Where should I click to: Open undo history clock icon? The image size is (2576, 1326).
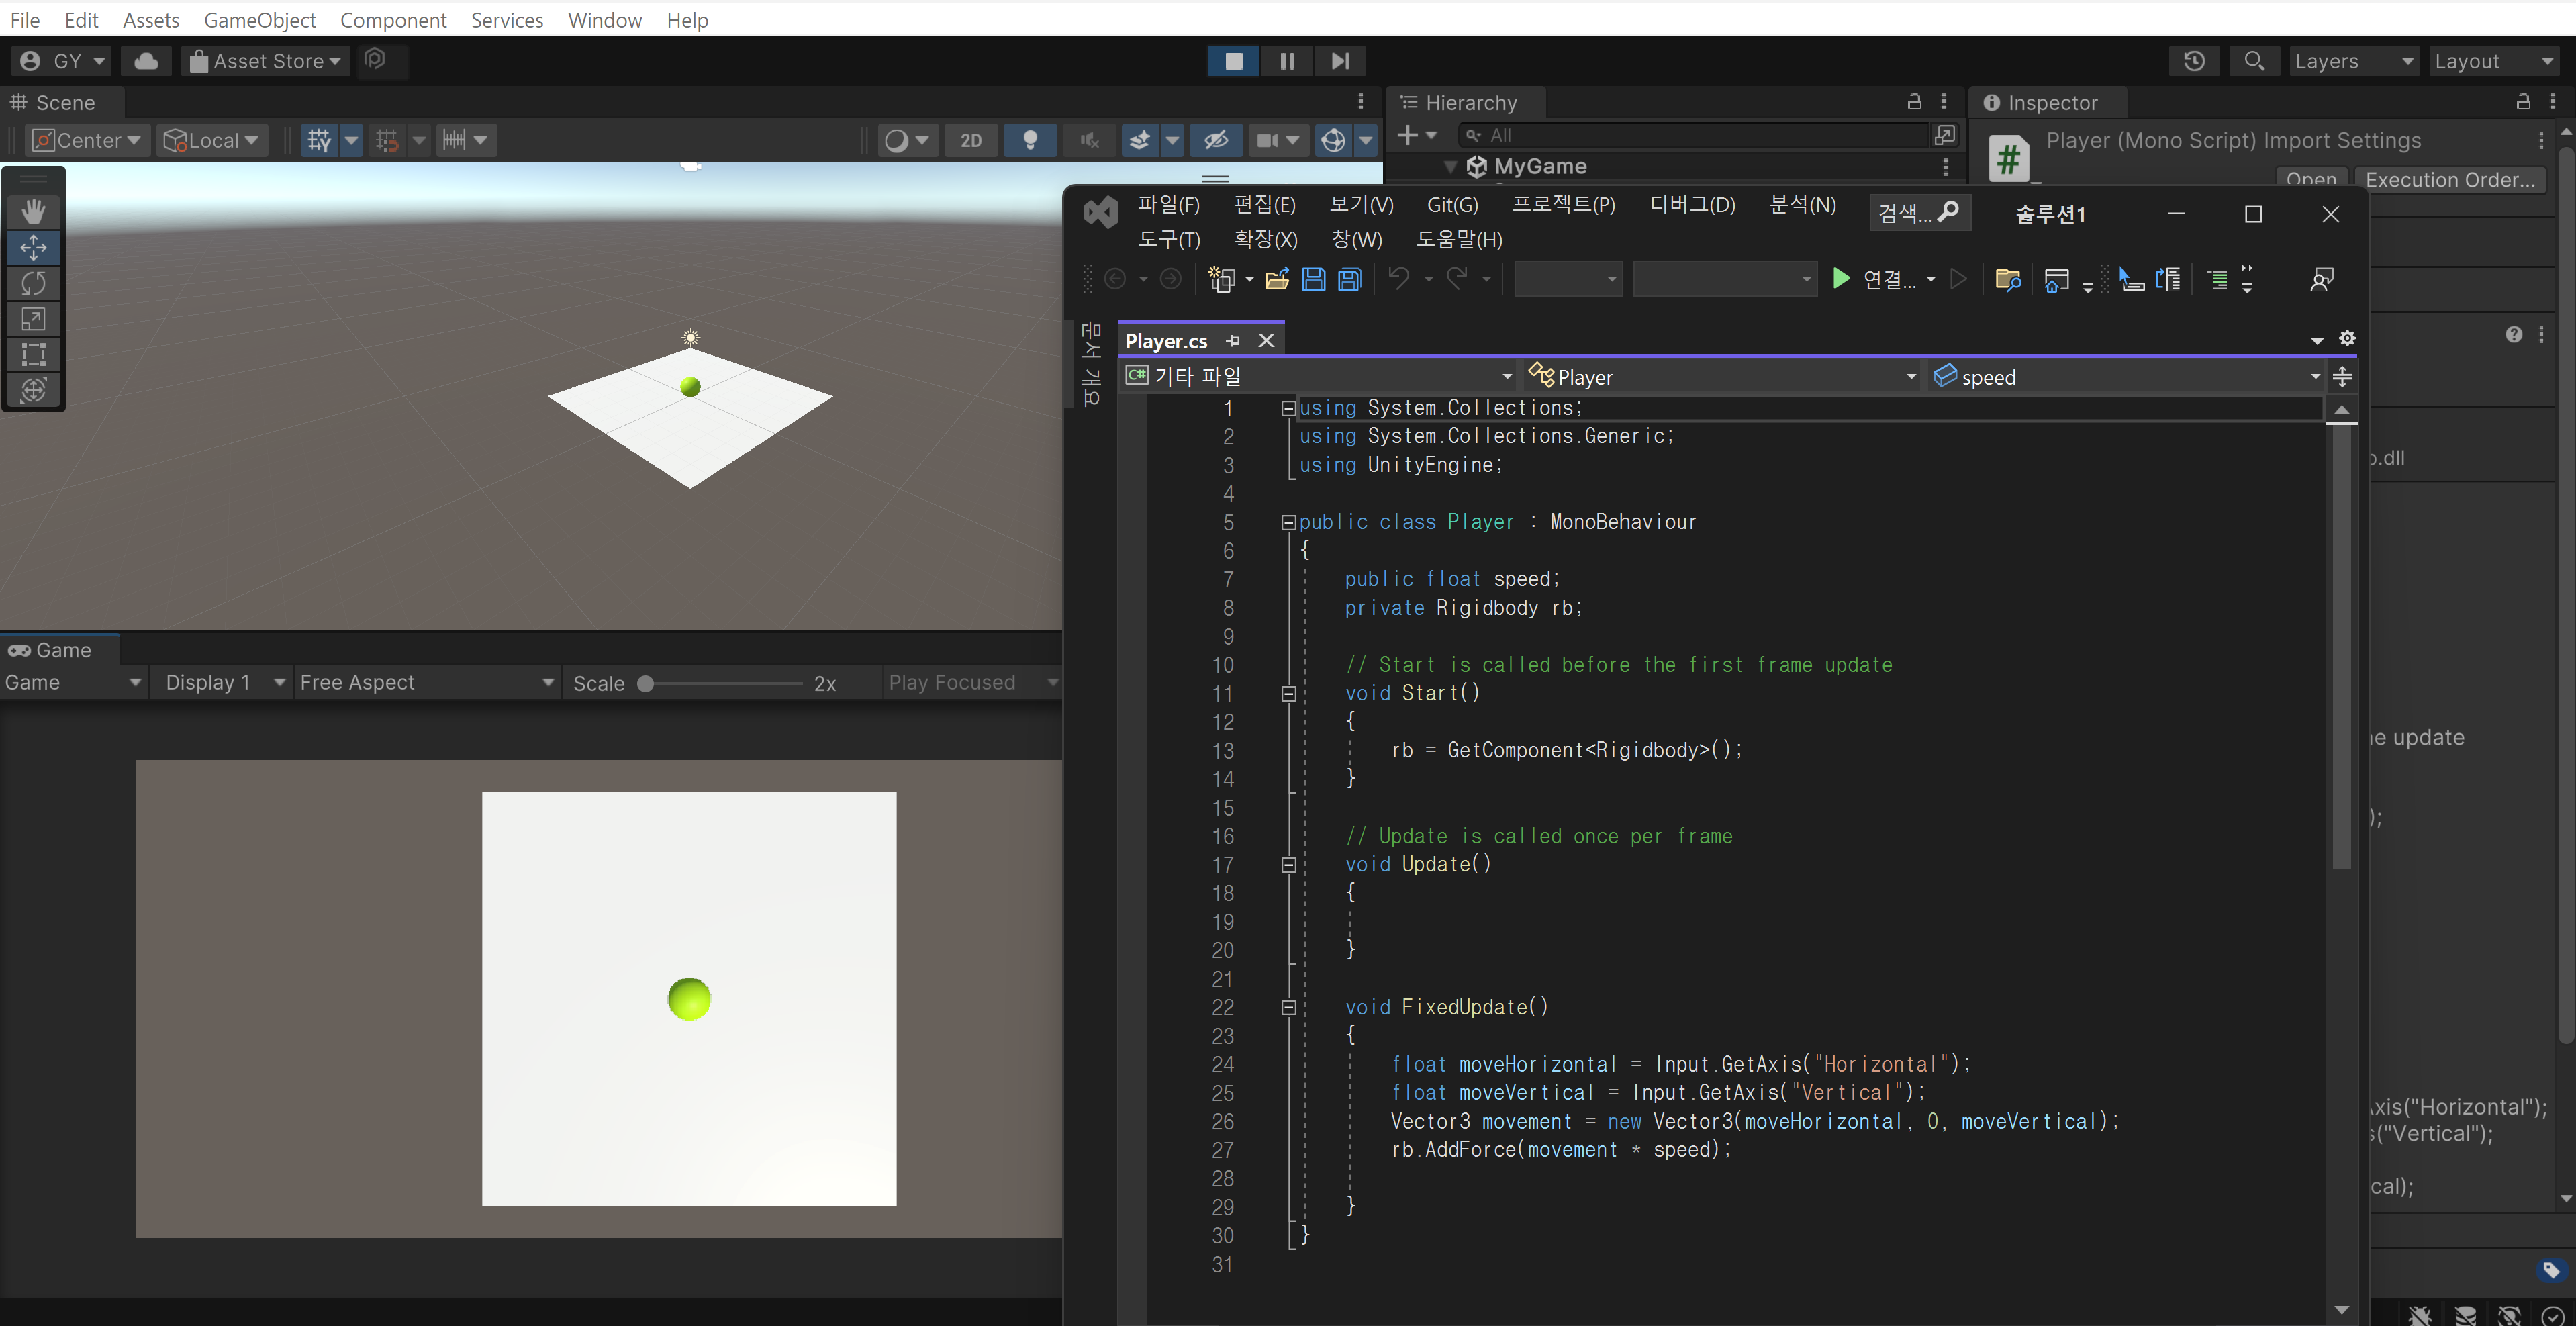click(x=2194, y=61)
